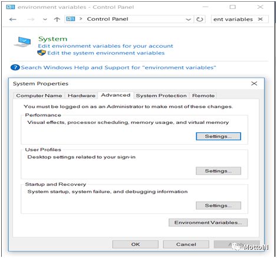Select the Remote tab
Screen dimensions: 277x258
tap(203, 96)
